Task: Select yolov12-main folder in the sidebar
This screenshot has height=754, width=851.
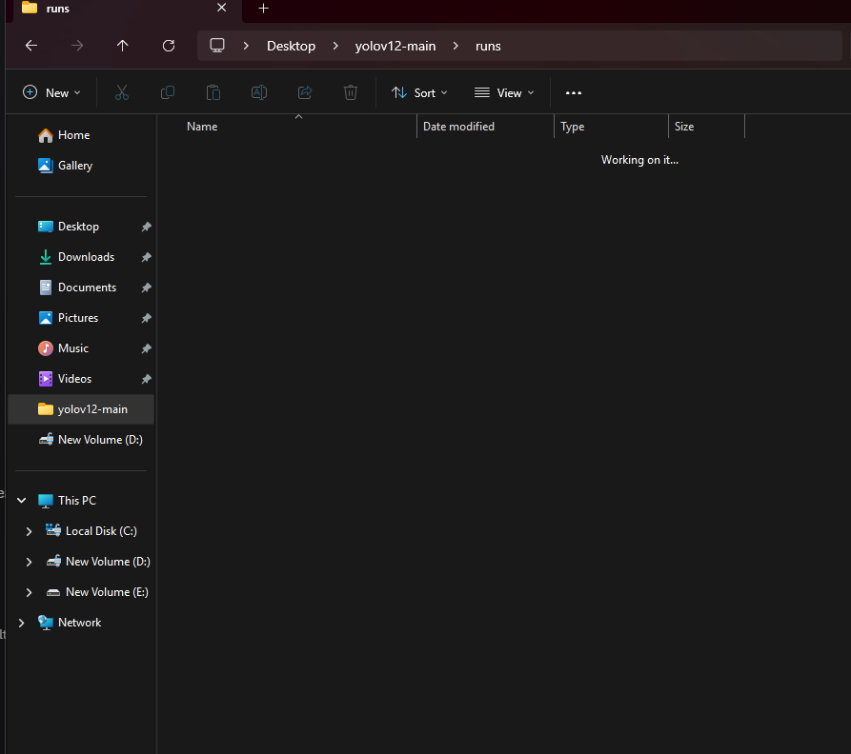Action: tap(81, 408)
